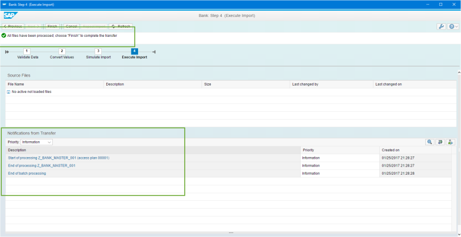The image size is (461, 237).
Task: Click the magnifier details icon in notifications
Action: 430,142
